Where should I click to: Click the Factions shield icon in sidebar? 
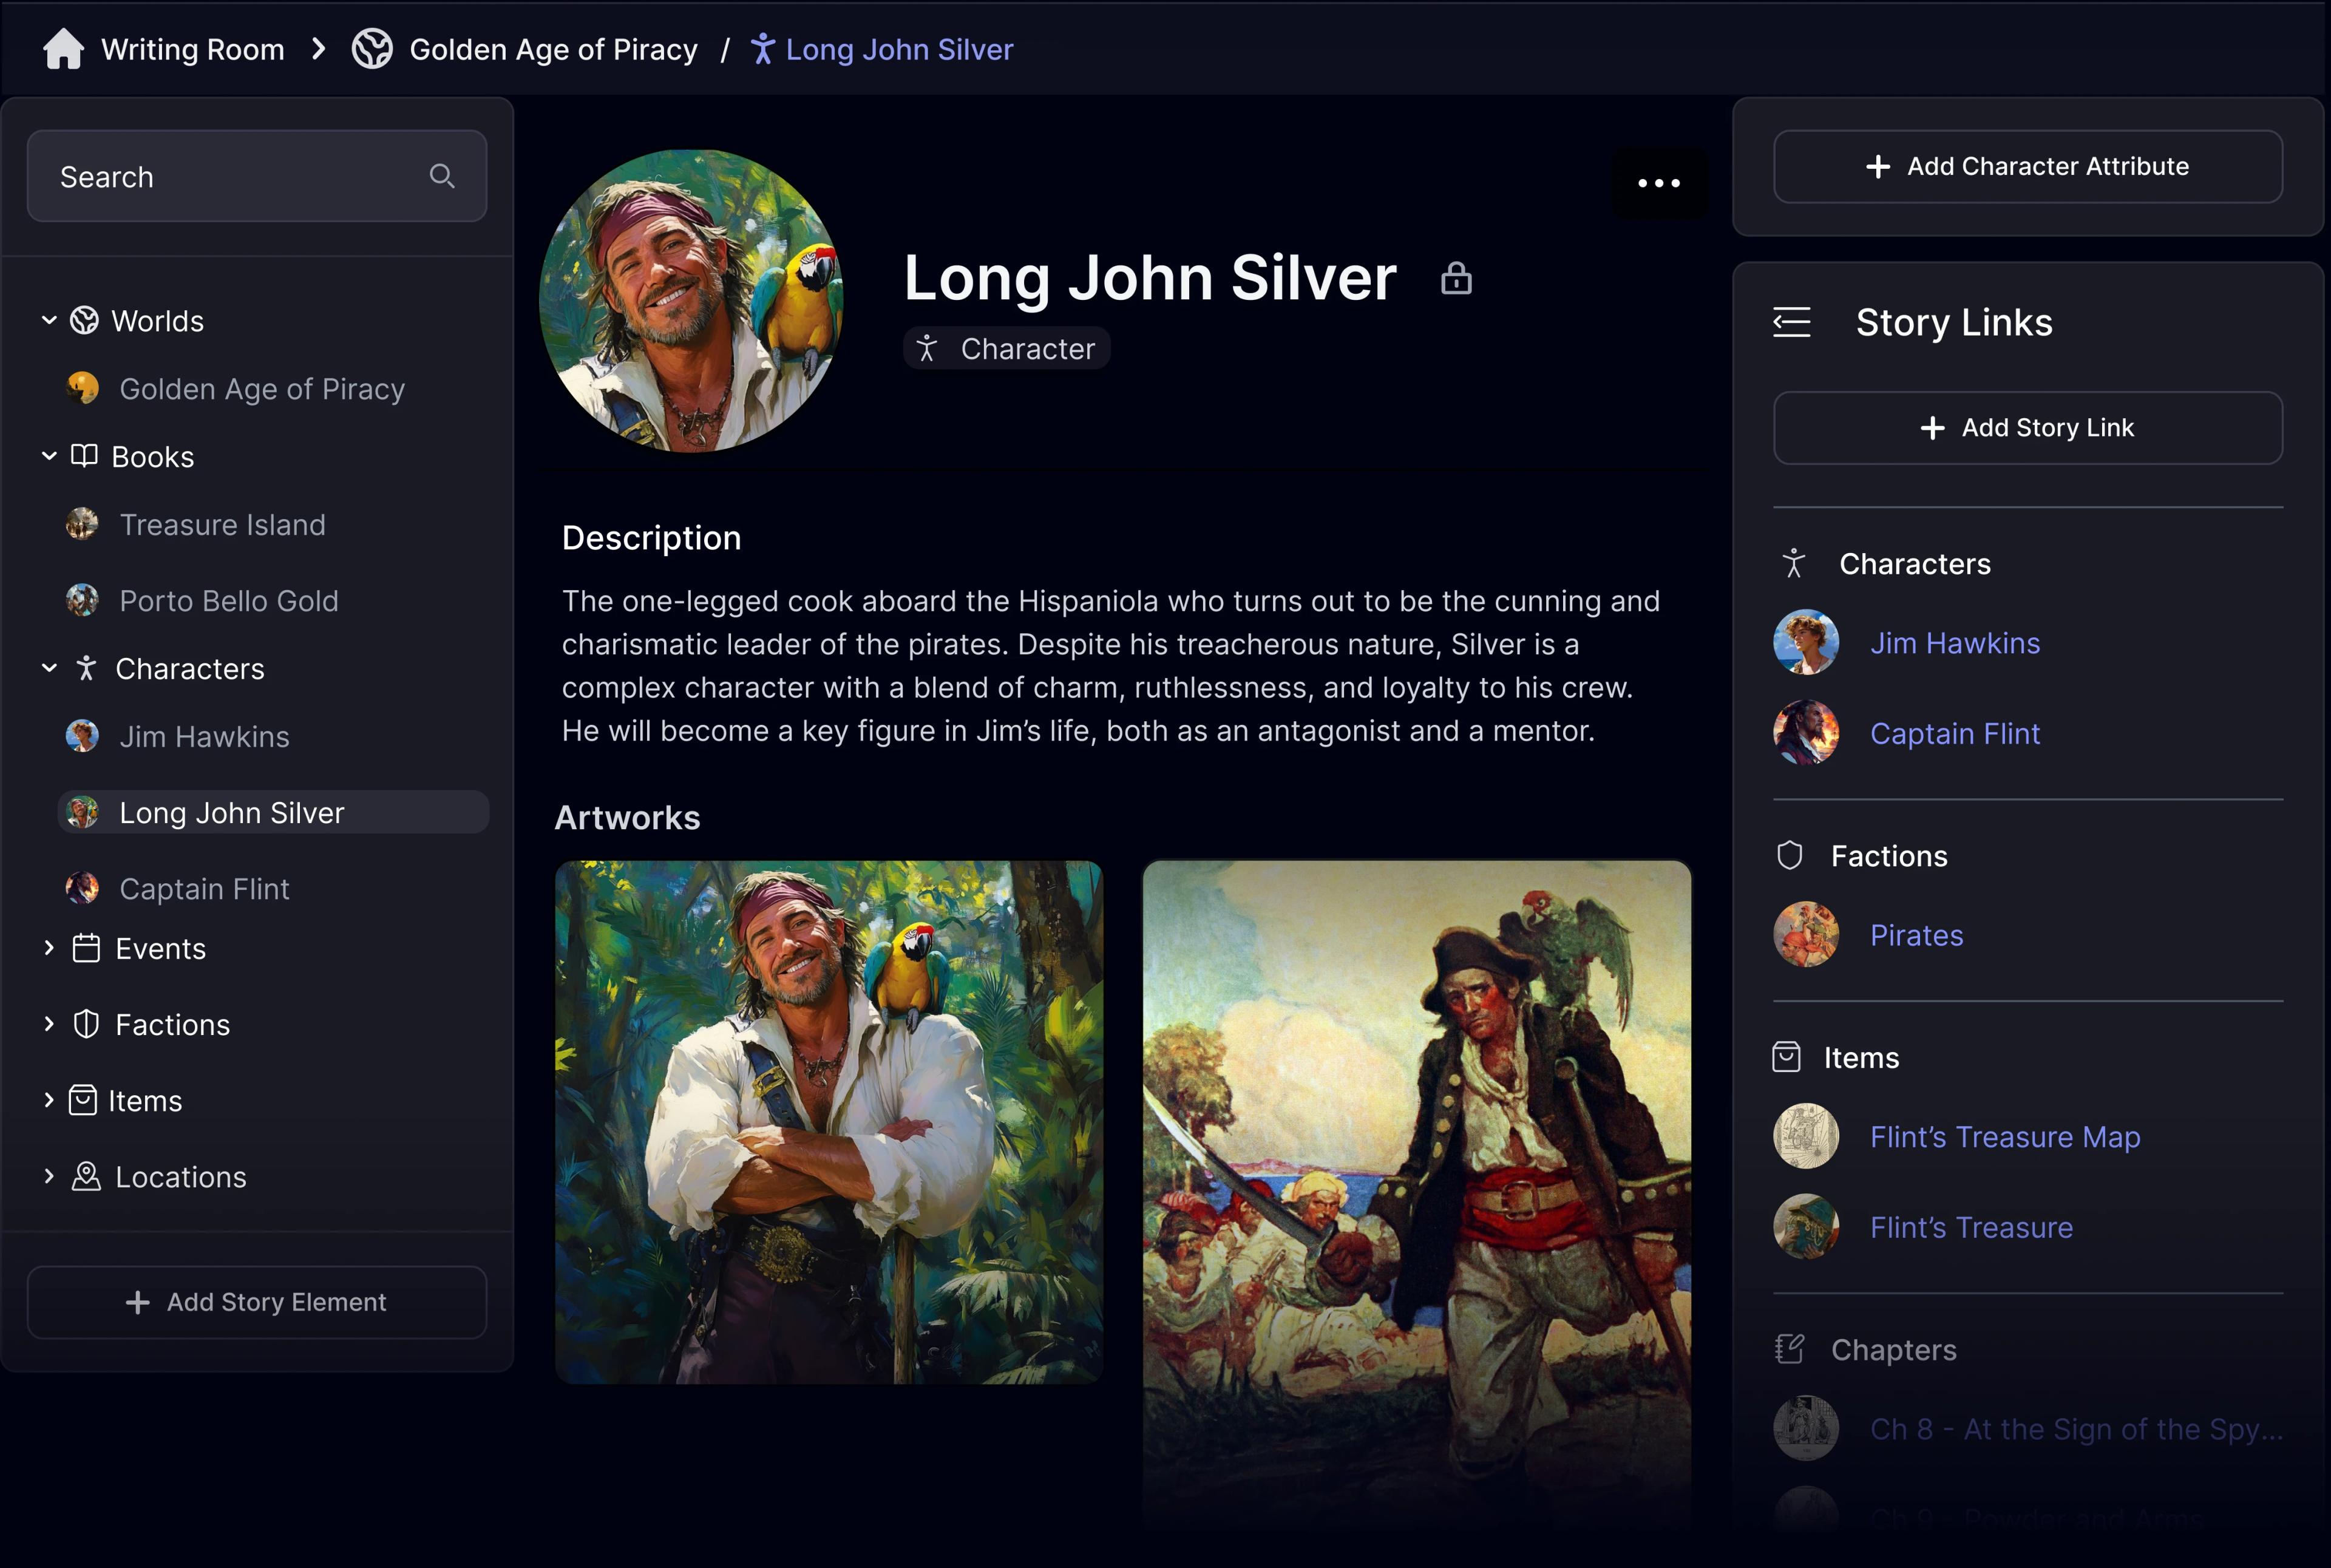86,1024
